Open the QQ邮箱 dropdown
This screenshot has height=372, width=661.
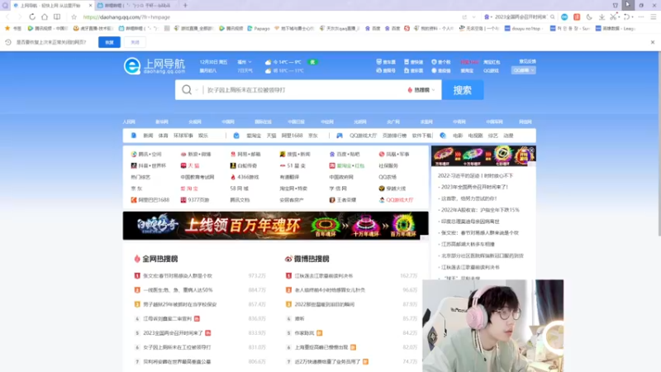coord(524,70)
